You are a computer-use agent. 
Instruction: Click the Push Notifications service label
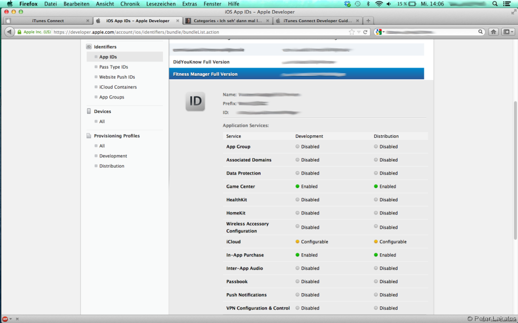point(246,295)
